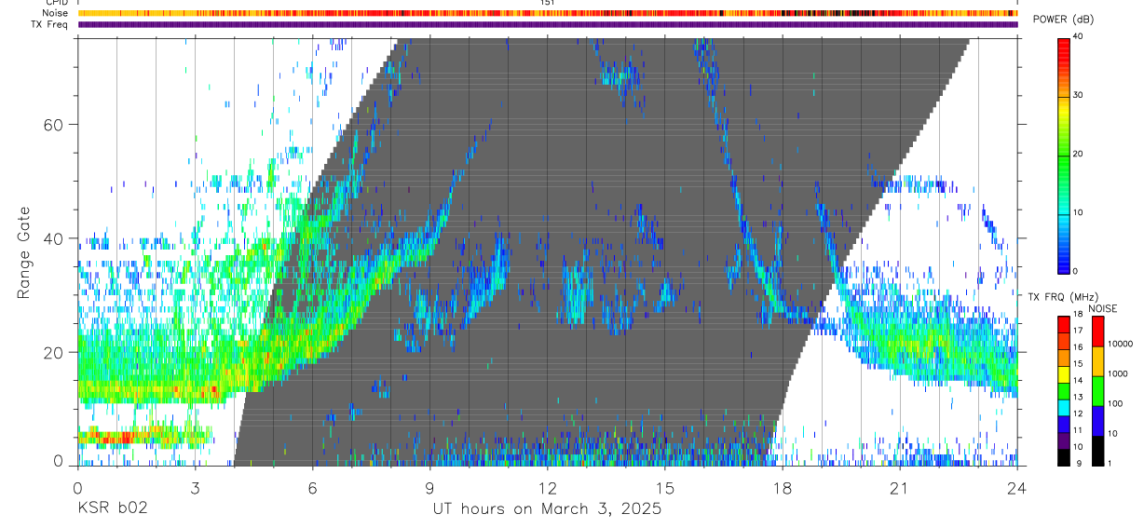
Task: Click the 10000 tick on NOISE legend
Action: 1119,344
